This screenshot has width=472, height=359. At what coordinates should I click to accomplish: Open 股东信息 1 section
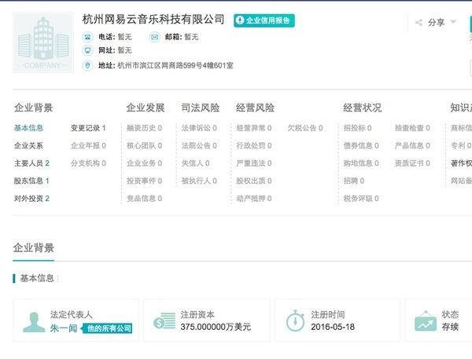(31, 181)
